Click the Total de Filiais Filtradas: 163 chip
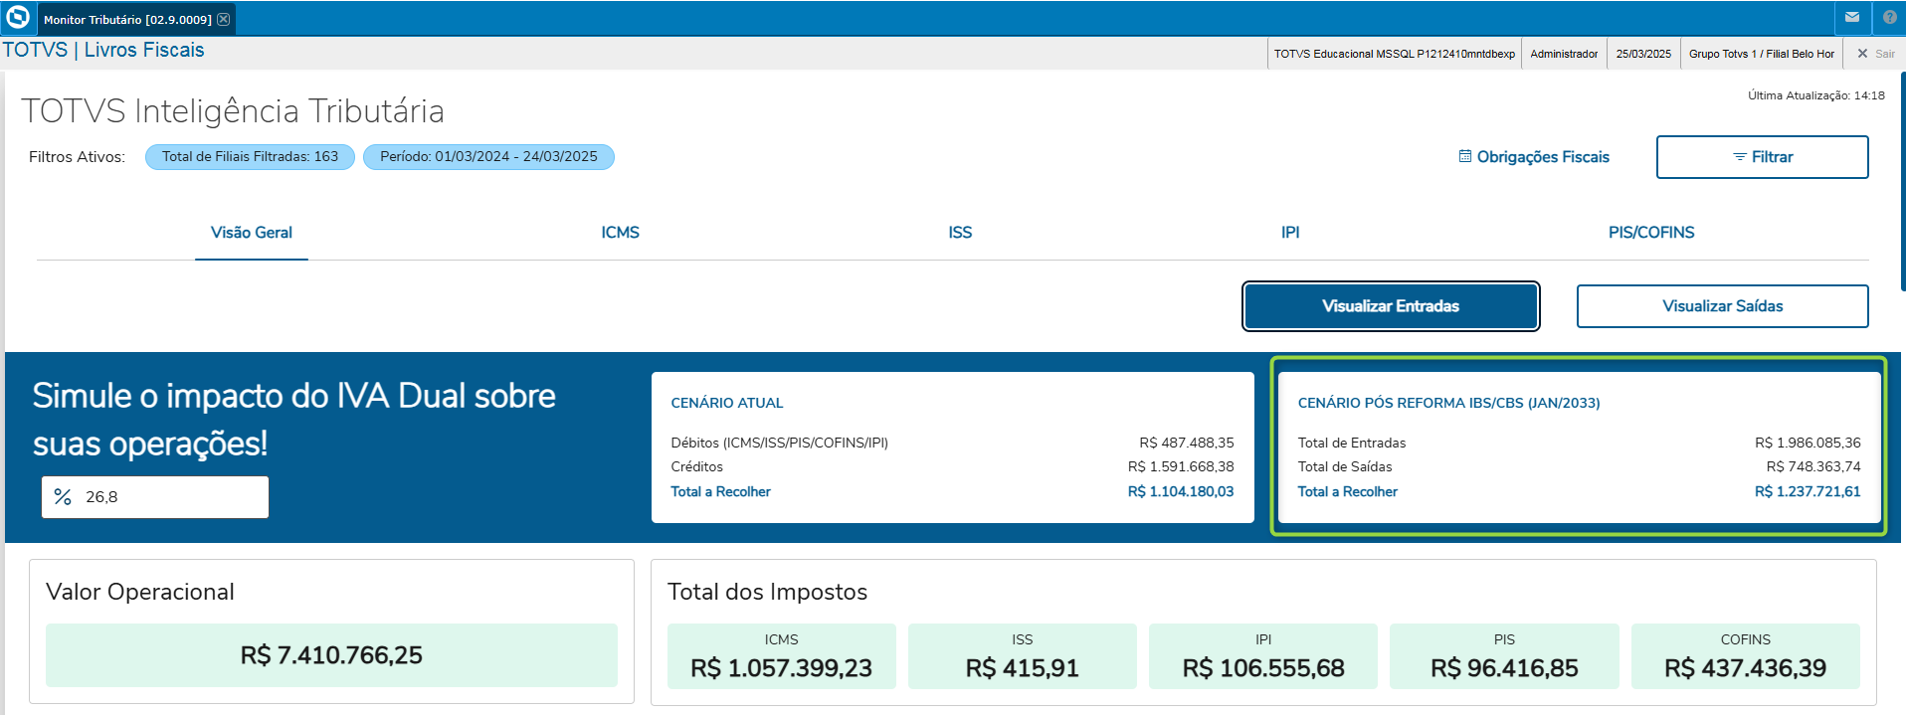This screenshot has width=1906, height=715. coord(250,157)
